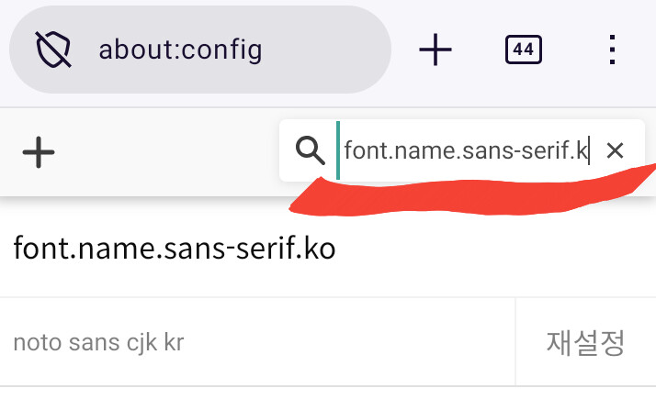Create a new config entry via left plus

[39, 152]
